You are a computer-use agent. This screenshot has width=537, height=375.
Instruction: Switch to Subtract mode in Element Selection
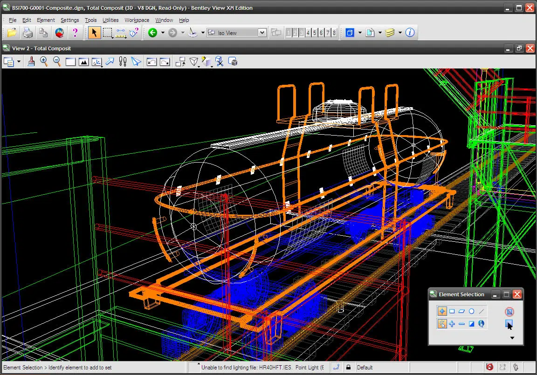(461, 324)
